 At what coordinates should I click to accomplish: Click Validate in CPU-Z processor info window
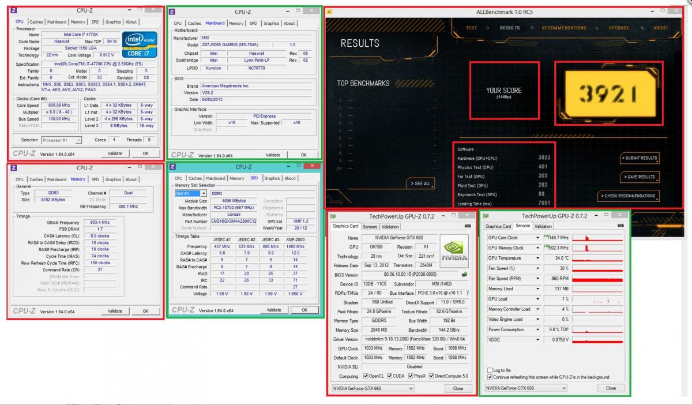(x=115, y=153)
